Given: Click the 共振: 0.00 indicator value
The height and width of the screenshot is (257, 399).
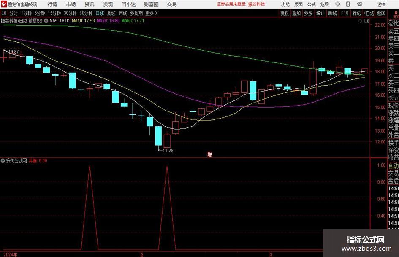Looking at the screenshot, I should [x=38, y=161].
